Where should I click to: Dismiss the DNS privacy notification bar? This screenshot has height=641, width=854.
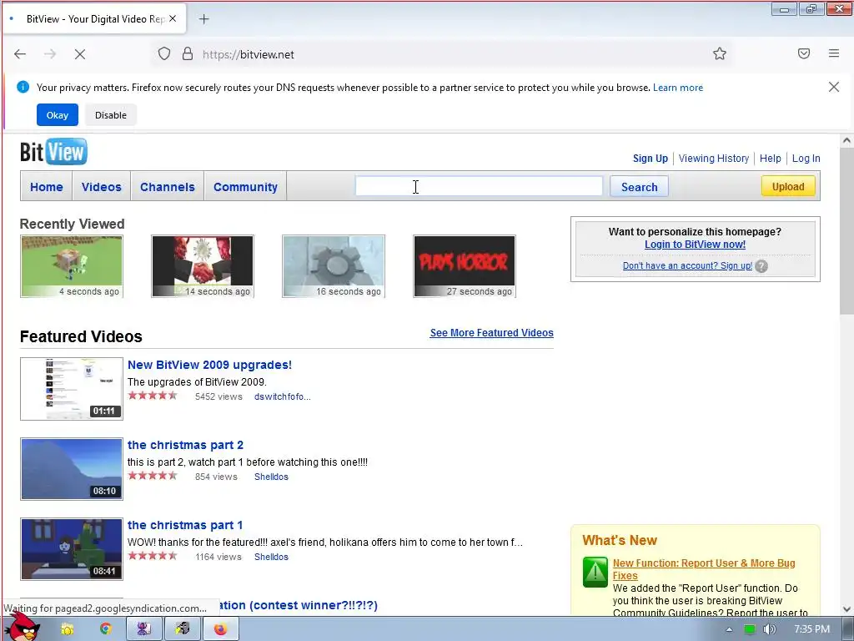tap(833, 87)
